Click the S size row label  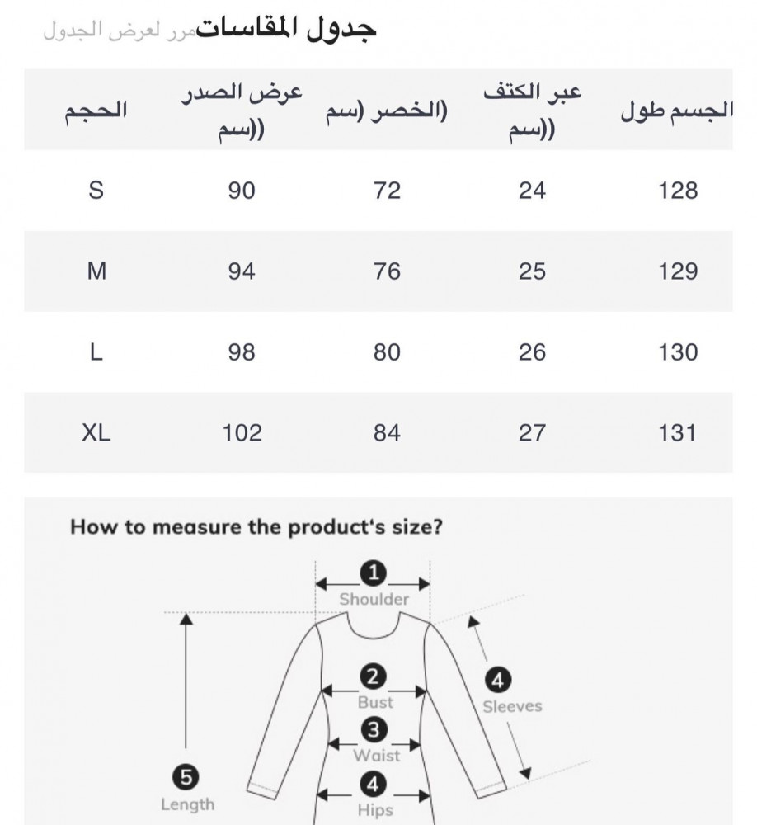96,191
